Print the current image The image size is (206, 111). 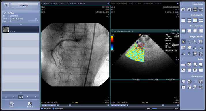[x=189, y=81]
